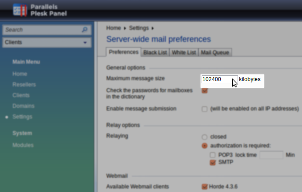Open Domains in the Main Menu
The height and width of the screenshot is (192, 302).
23,106
